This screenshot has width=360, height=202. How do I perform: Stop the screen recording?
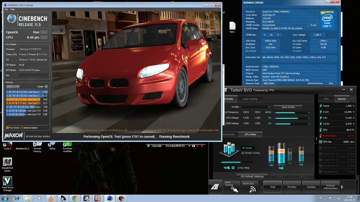click(202, 146)
